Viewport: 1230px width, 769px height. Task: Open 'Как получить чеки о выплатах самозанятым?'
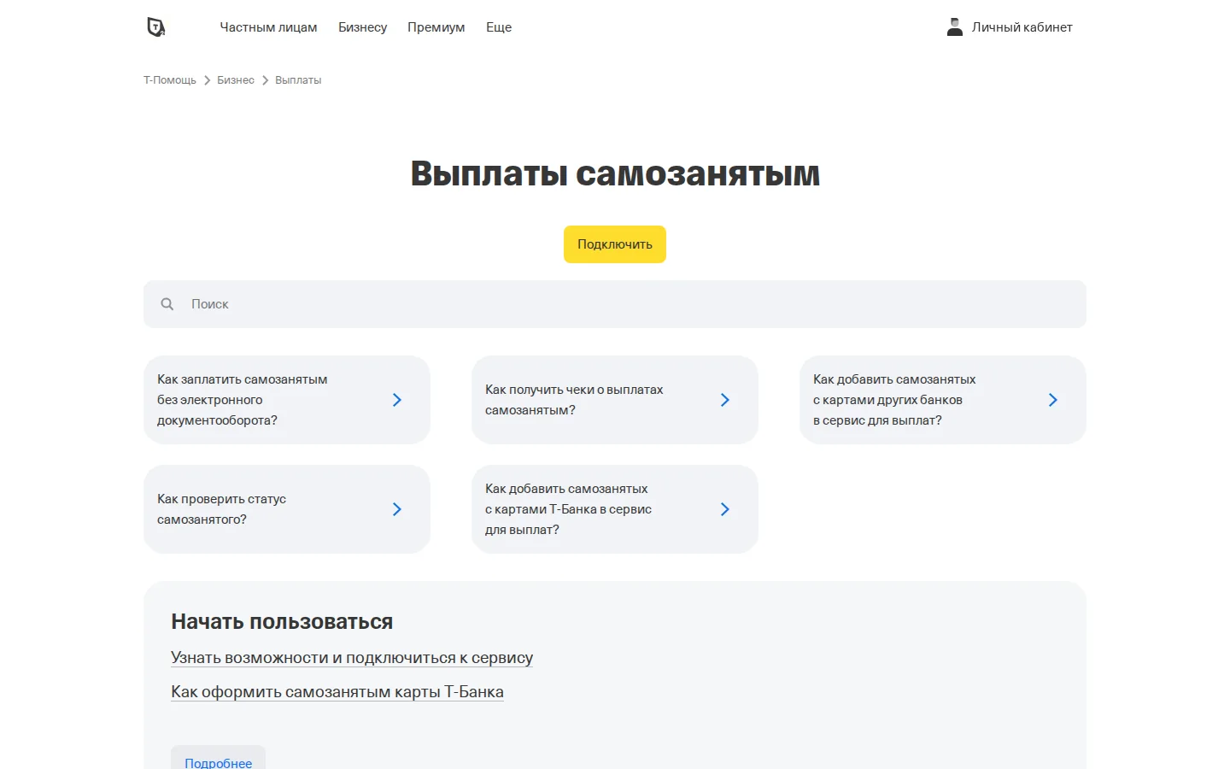[615, 400]
